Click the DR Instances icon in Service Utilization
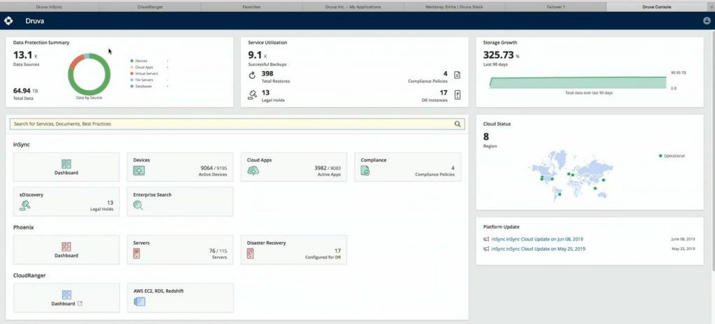 [457, 95]
